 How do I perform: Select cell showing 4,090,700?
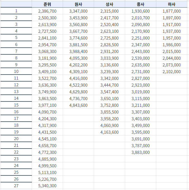[x=47, y=112]
